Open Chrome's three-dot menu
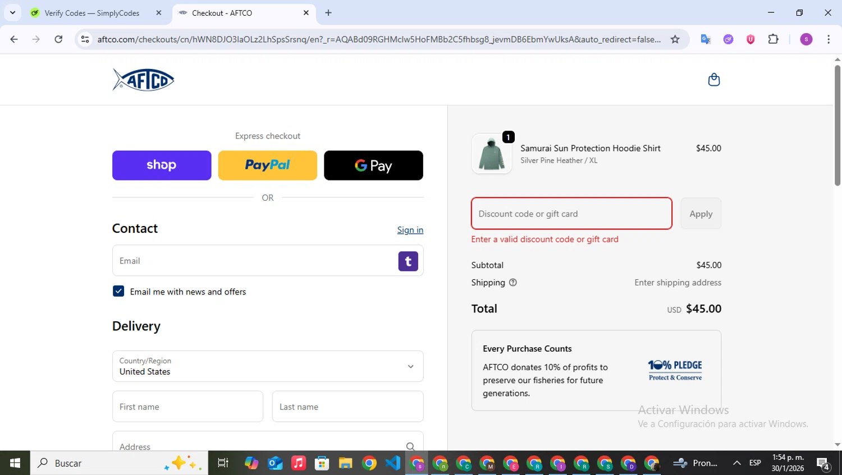This screenshot has width=842, height=475. [829, 39]
